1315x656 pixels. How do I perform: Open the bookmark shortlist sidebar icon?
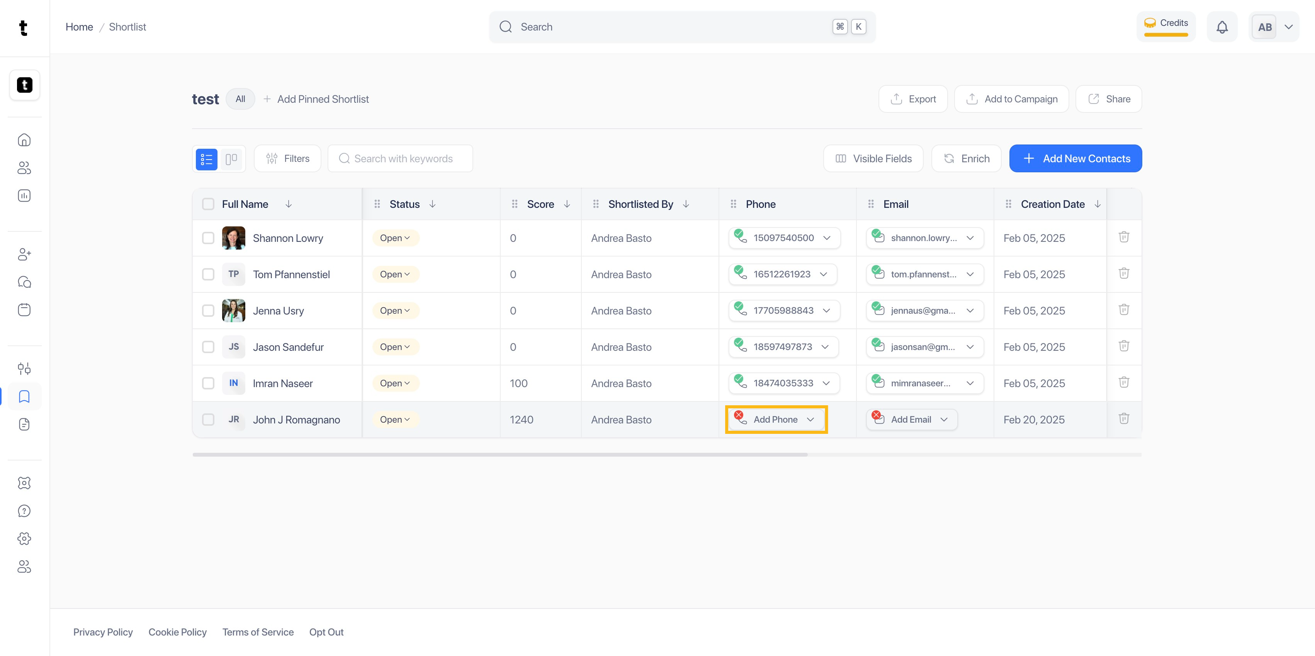point(24,397)
